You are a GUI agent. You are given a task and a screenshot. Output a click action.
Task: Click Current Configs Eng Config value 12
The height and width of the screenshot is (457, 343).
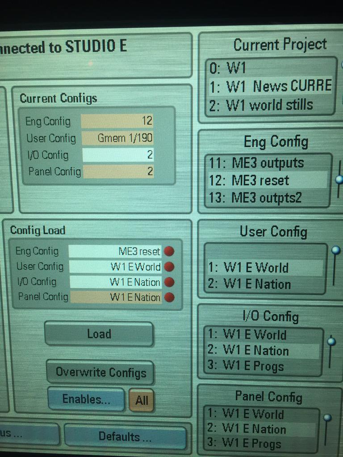(117, 121)
